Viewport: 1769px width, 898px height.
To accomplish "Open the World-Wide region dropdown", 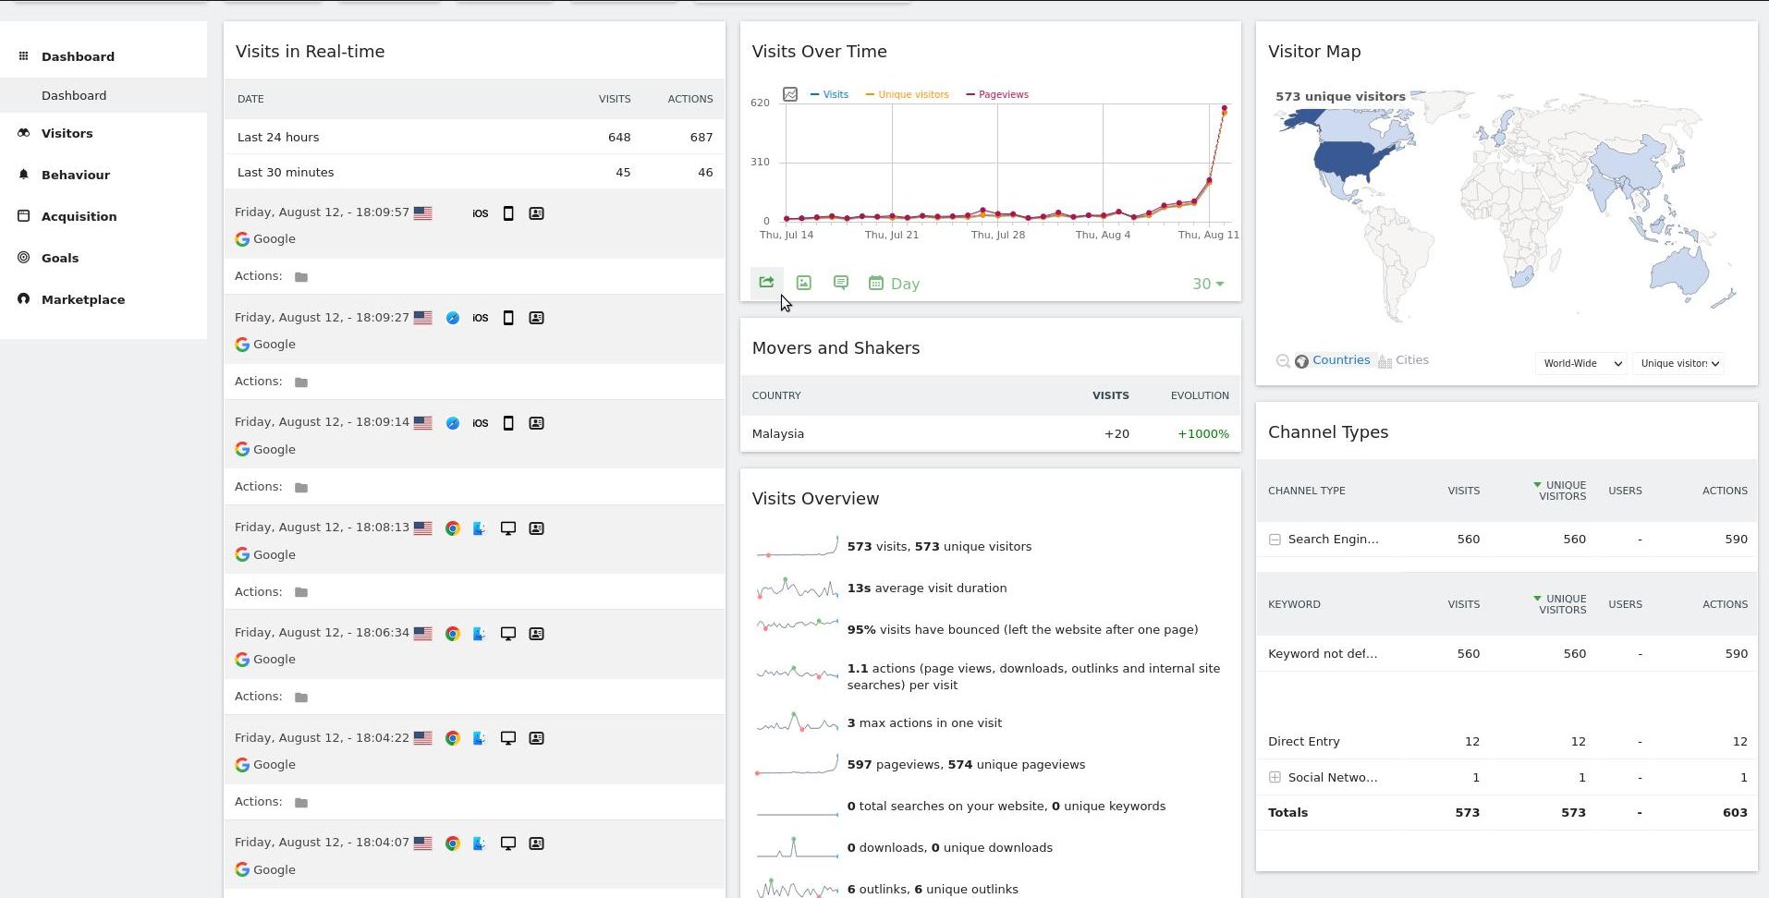I will pos(1581,363).
